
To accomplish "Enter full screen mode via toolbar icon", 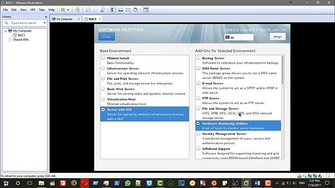I will 128,10.
